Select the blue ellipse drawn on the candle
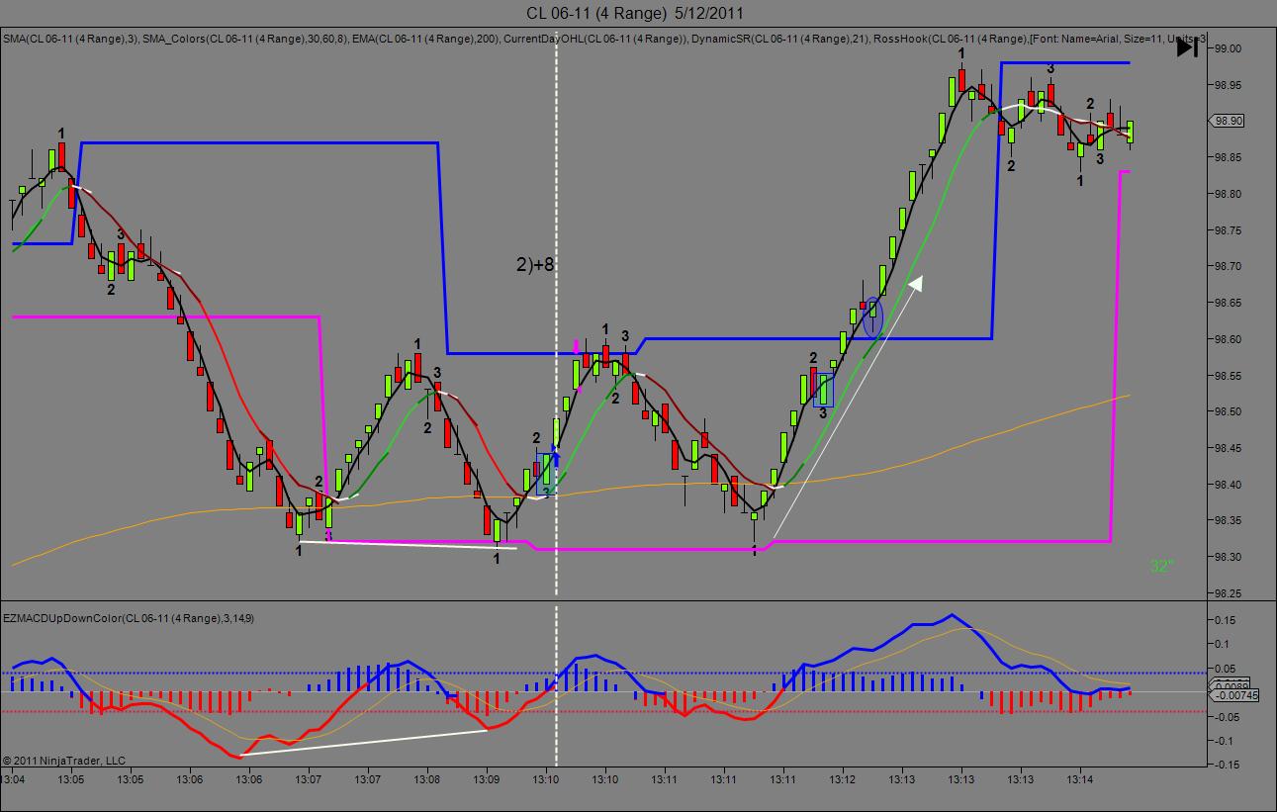 (872, 319)
